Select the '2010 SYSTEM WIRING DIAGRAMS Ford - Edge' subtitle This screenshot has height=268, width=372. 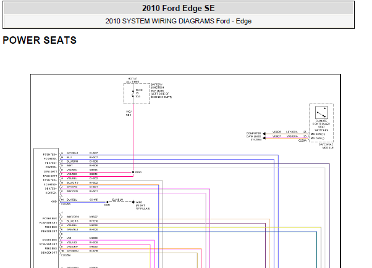pyautogui.click(x=179, y=21)
